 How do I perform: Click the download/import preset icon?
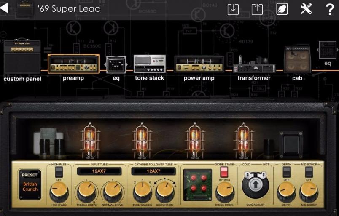point(233,9)
